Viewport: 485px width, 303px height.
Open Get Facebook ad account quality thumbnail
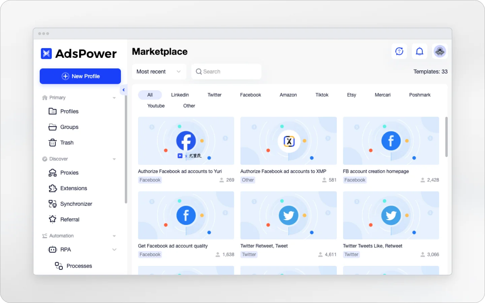click(x=186, y=215)
